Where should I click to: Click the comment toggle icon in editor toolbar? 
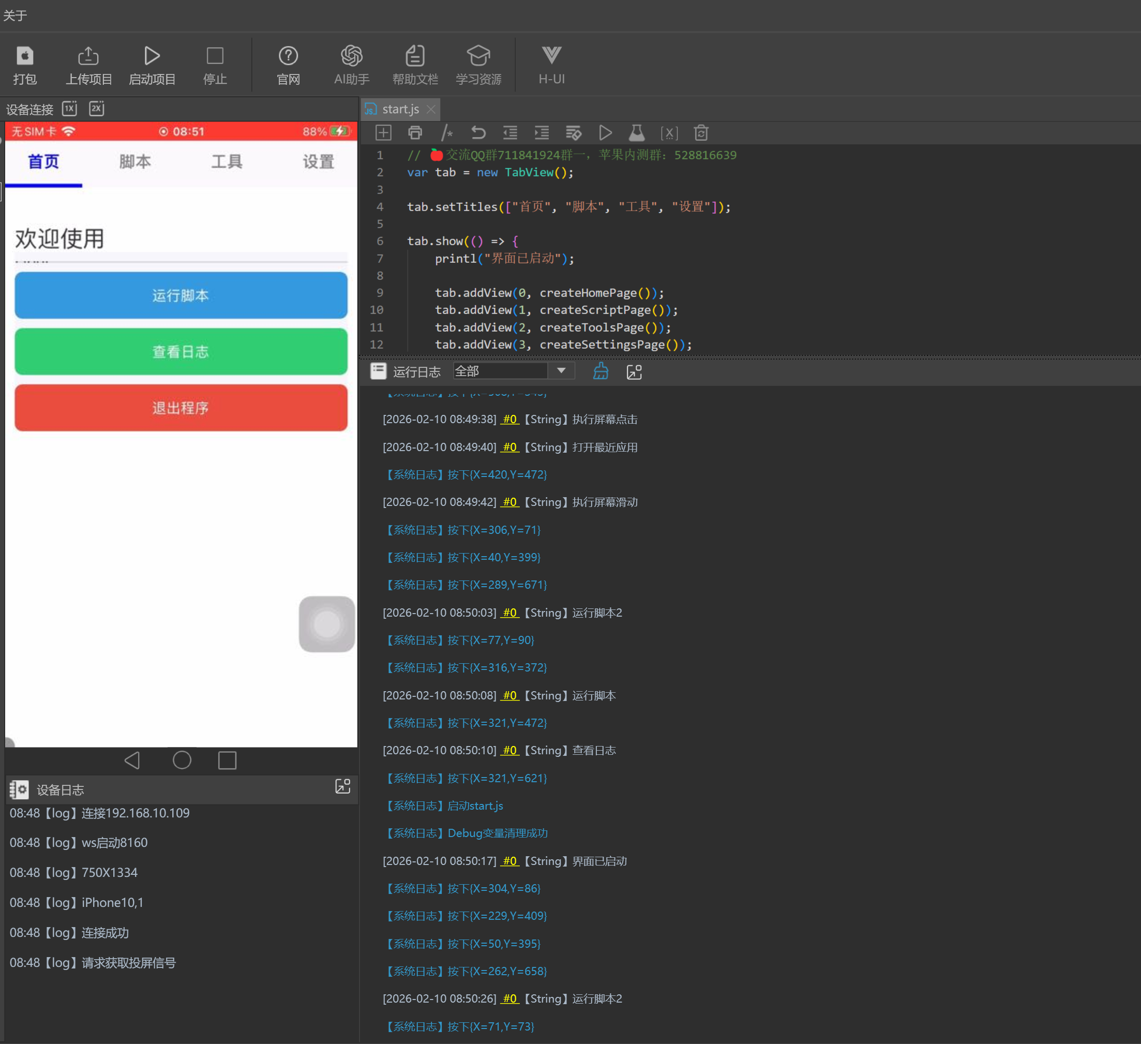[x=446, y=133]
